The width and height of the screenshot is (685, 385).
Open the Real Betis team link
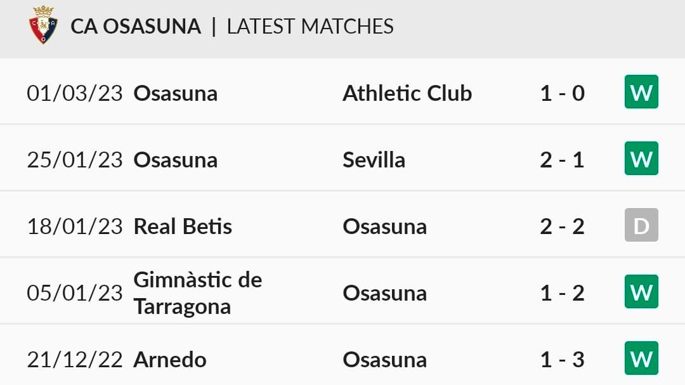183,226
